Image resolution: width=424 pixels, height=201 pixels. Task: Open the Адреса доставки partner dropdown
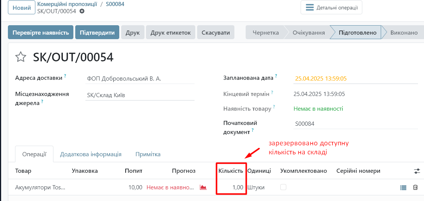140,79
